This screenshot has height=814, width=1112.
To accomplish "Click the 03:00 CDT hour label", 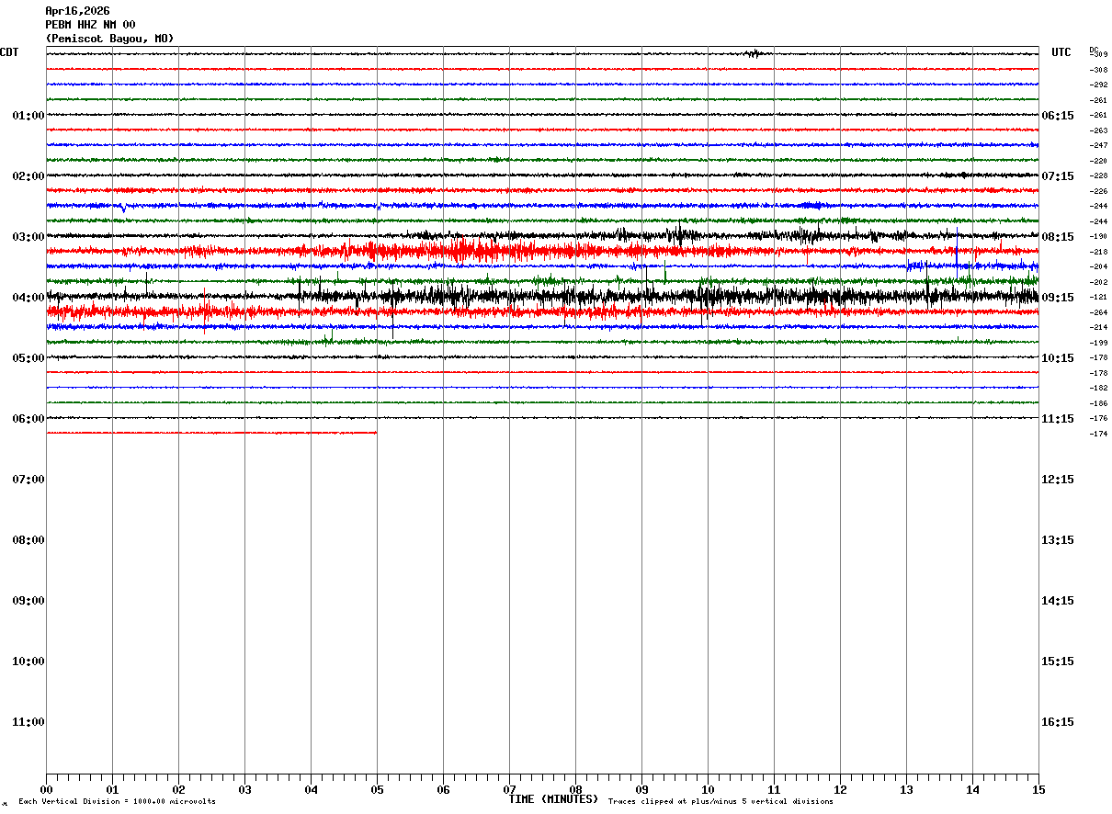I will point(28,237).
